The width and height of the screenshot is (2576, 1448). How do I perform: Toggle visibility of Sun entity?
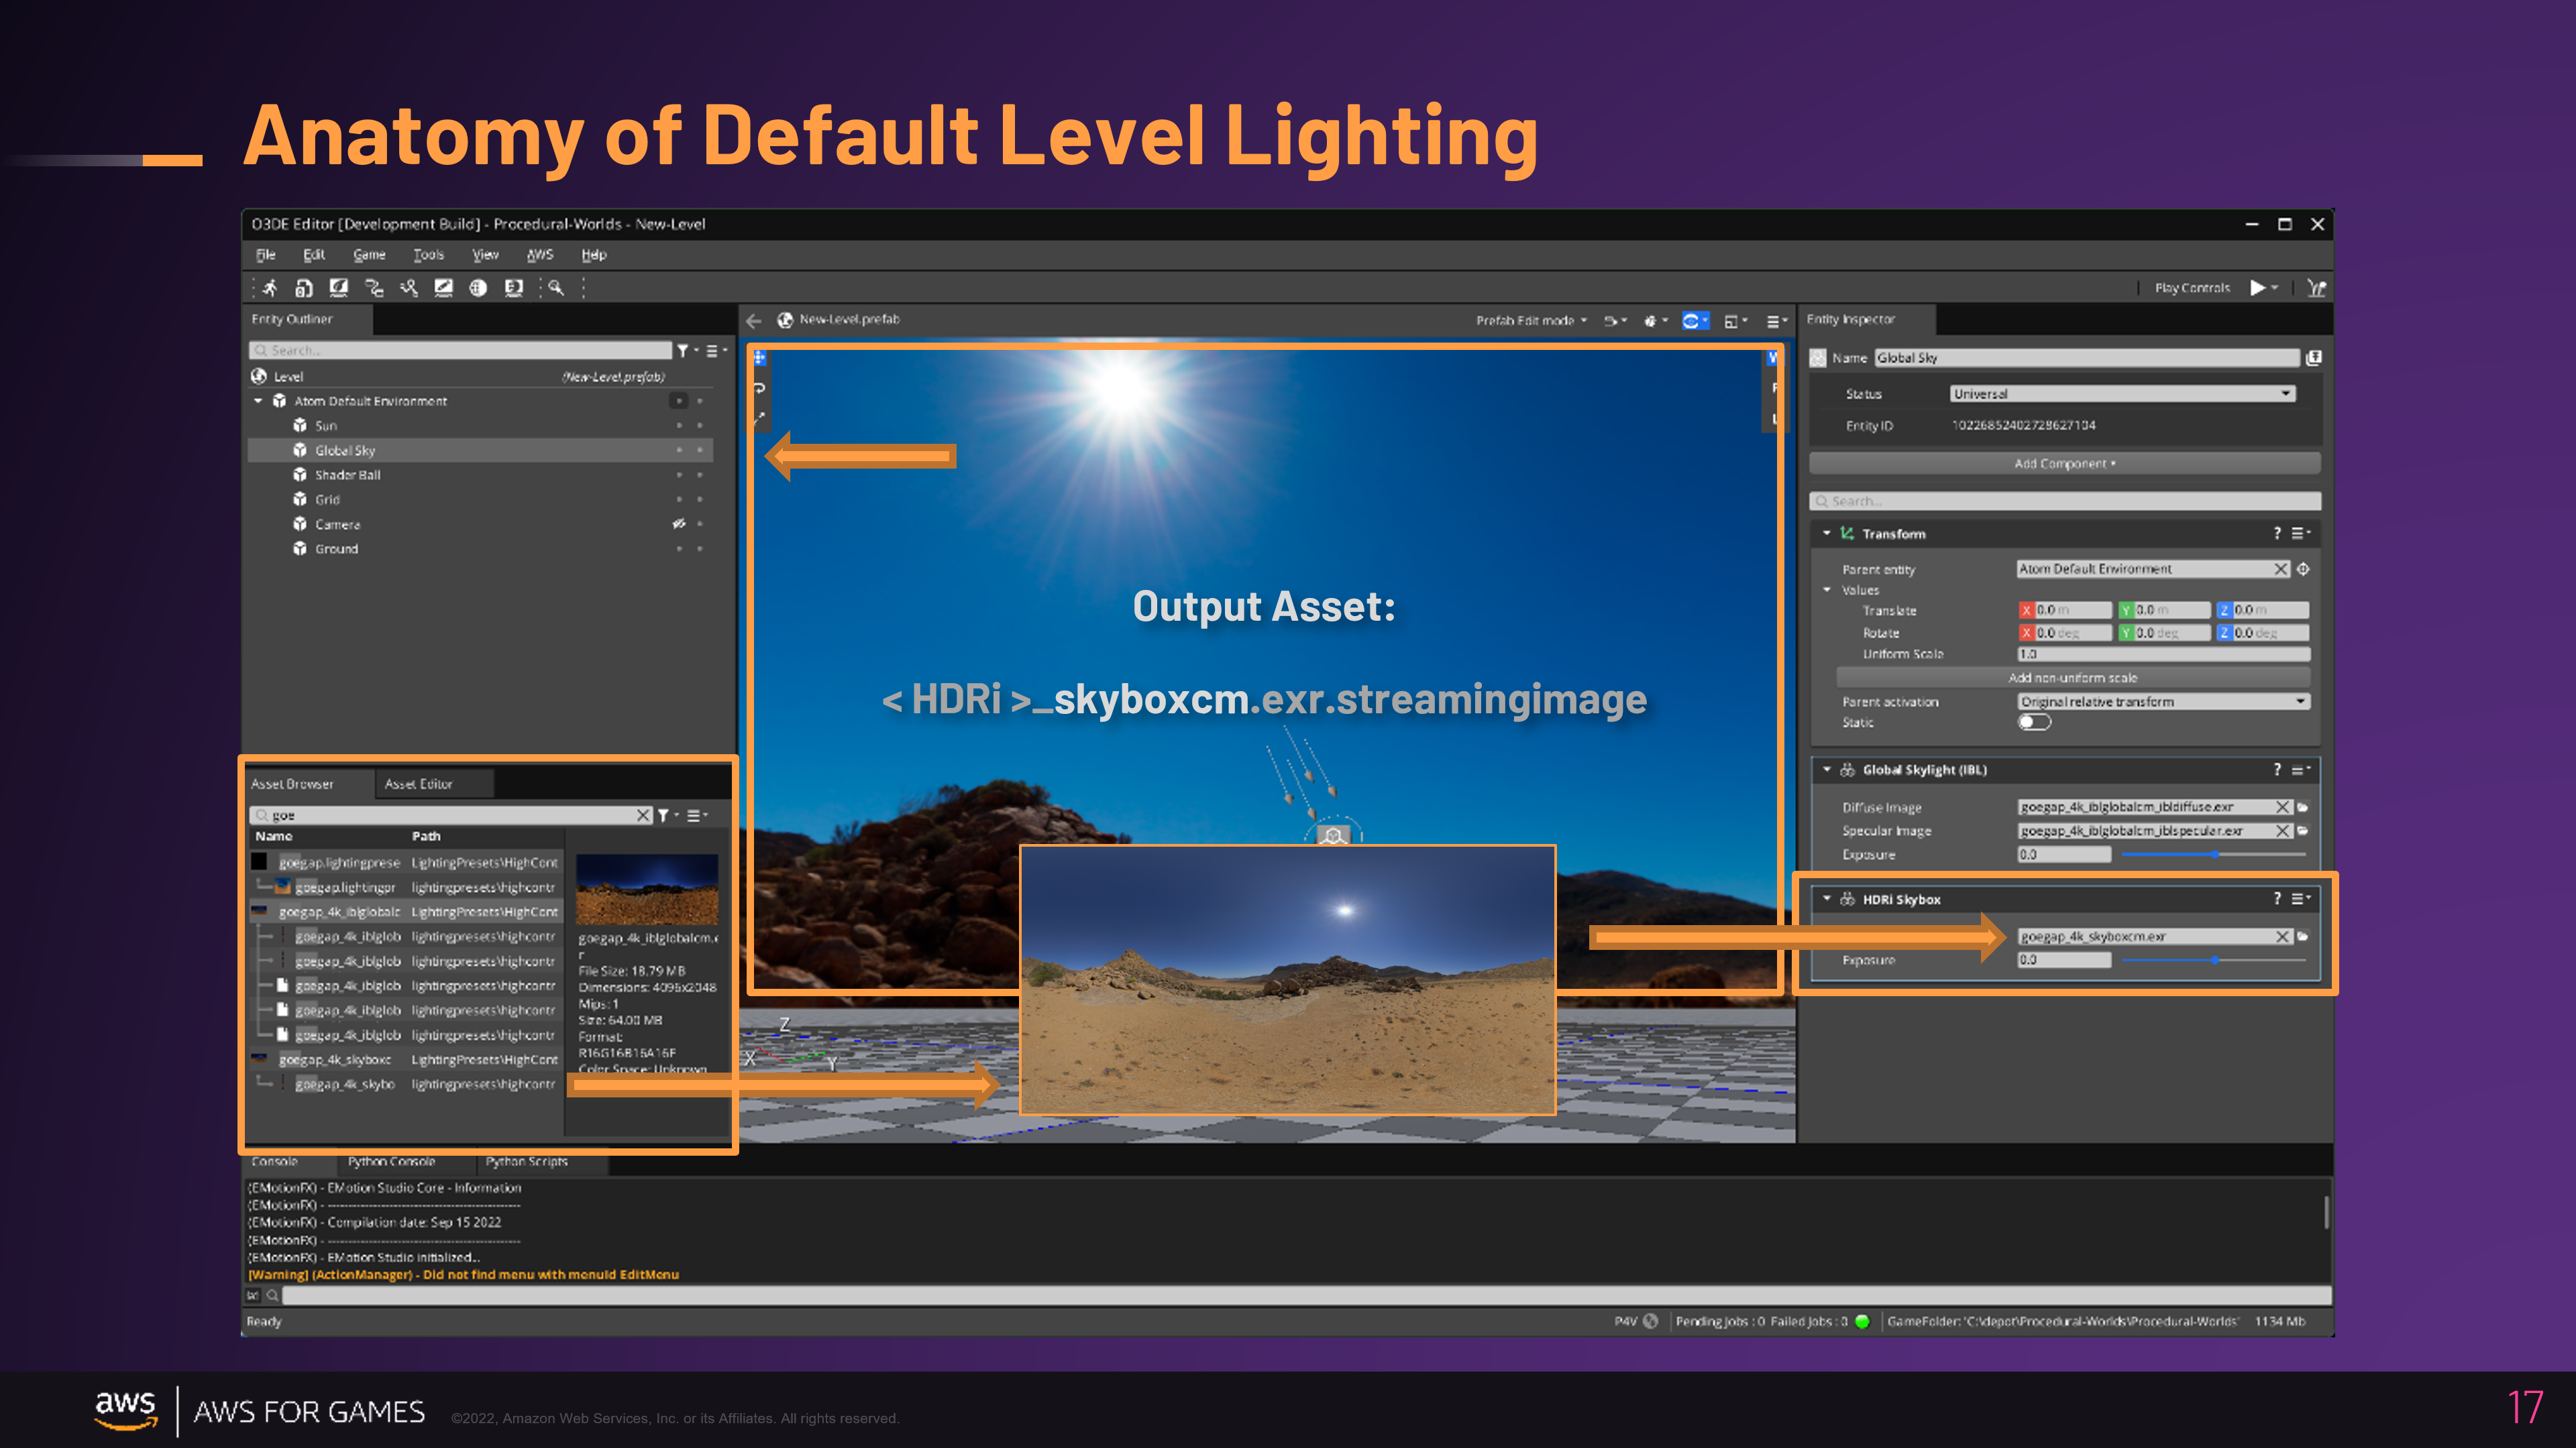[679, 426]
